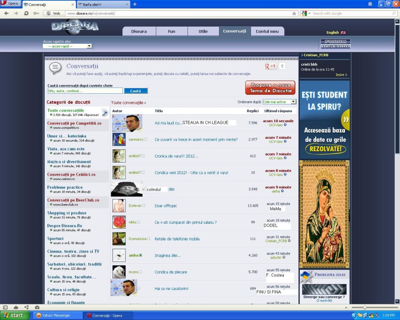The image size is (400, 320).
Task: Toggle the status box beside Dyenutzzza
Action: click(148, 239)
